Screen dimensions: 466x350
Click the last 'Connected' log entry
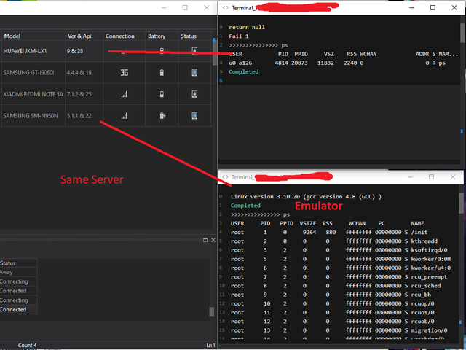13,309
